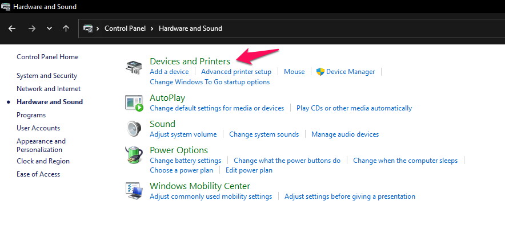
Task: Open the recent locations dropdown arrow
Action: 49,28
